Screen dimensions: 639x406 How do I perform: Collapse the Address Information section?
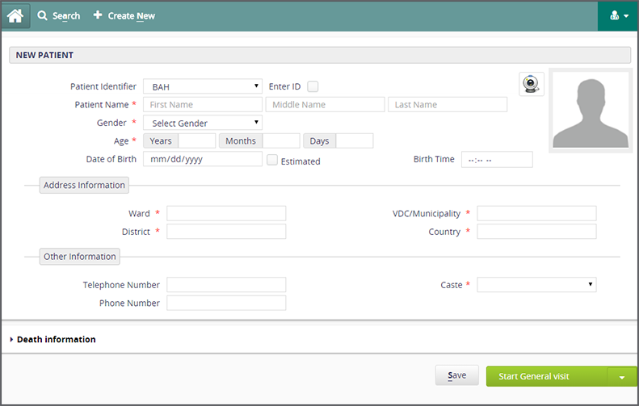point(84,186)
